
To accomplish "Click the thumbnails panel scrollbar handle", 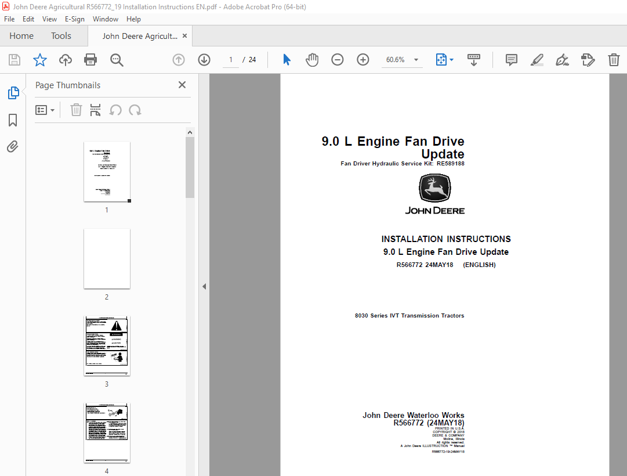I will pos(190,167).
